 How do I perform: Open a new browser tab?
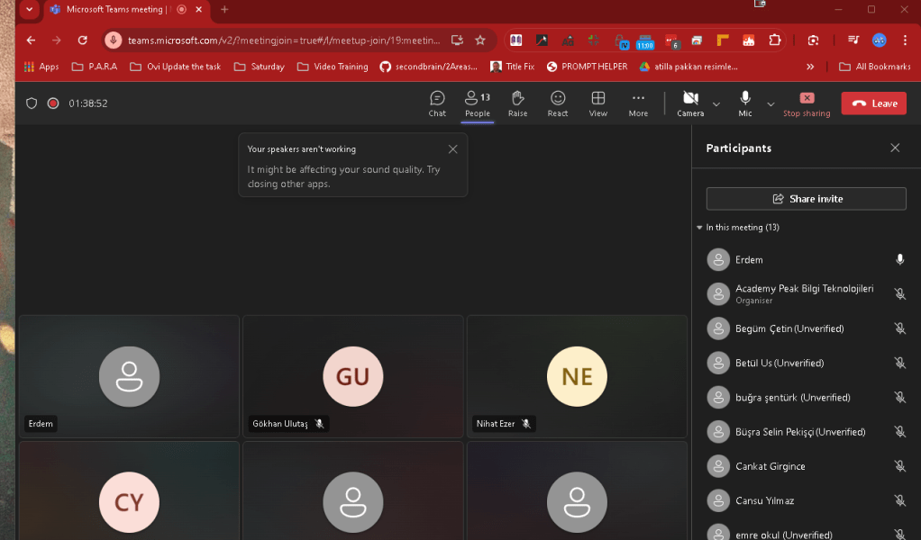point(224,9)
